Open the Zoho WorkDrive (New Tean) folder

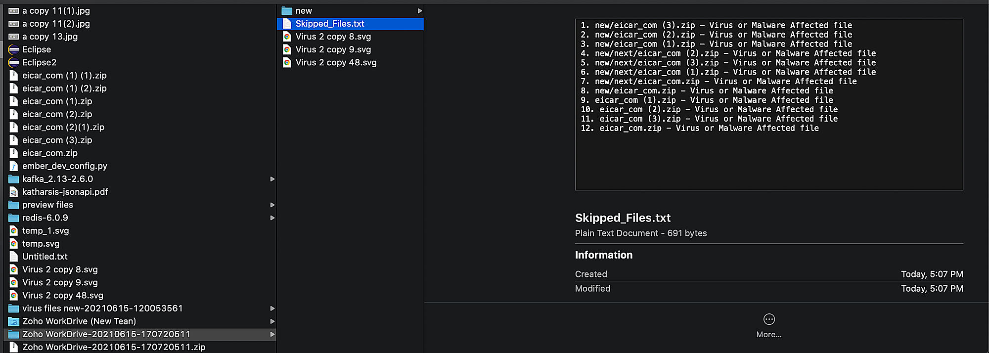tap(79, 321)
